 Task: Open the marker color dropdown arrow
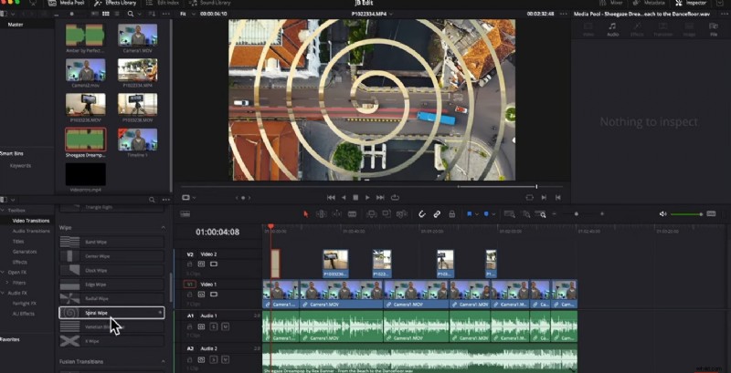493,214
